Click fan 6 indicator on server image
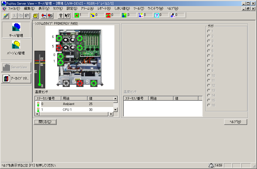Viewport: 257px width, 169px height. tap(59, 38)
